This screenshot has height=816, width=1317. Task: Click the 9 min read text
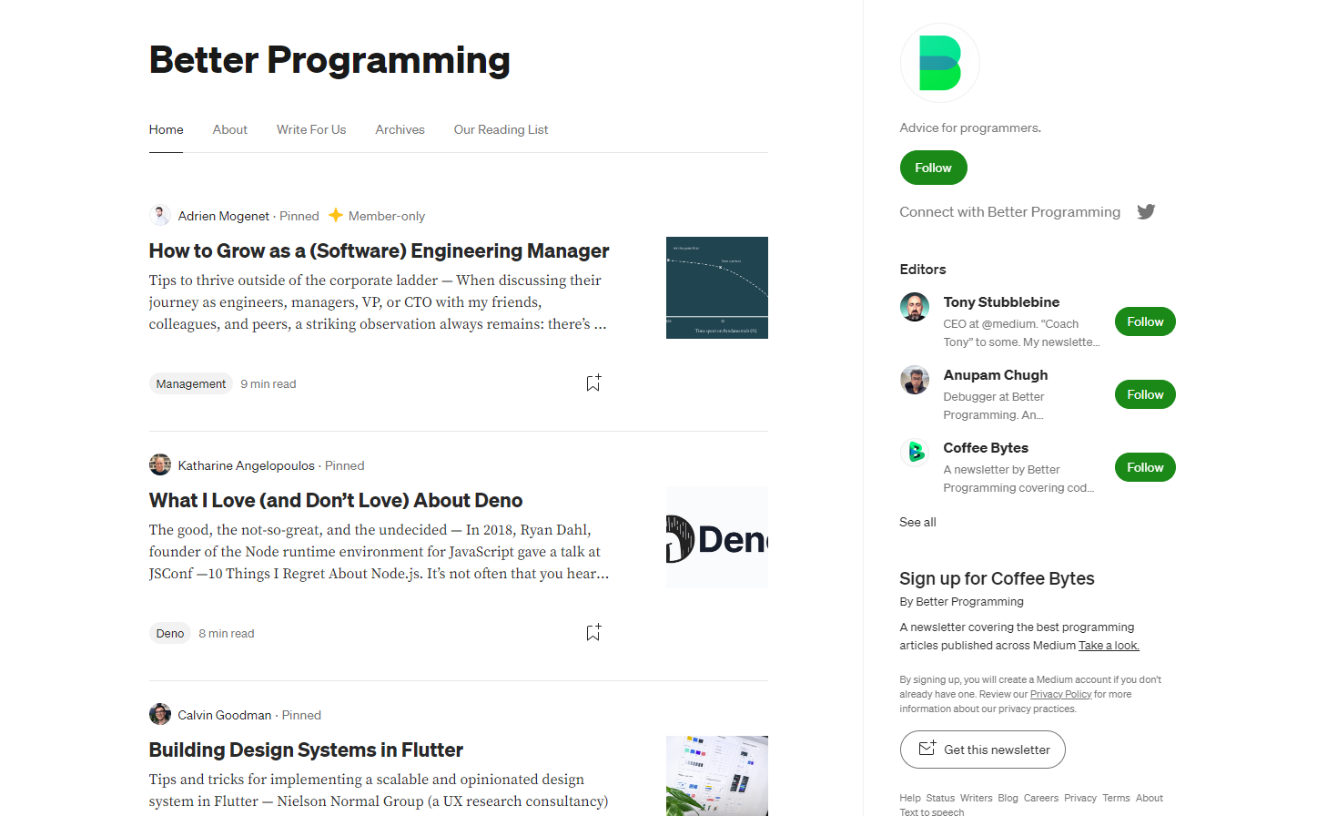point(268,384)
